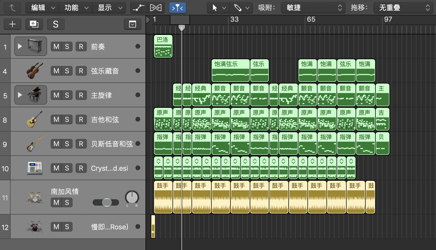Mute the 南加风情 drummer track
This screenshot has width=436, height=250.
(x=56, y=202)
